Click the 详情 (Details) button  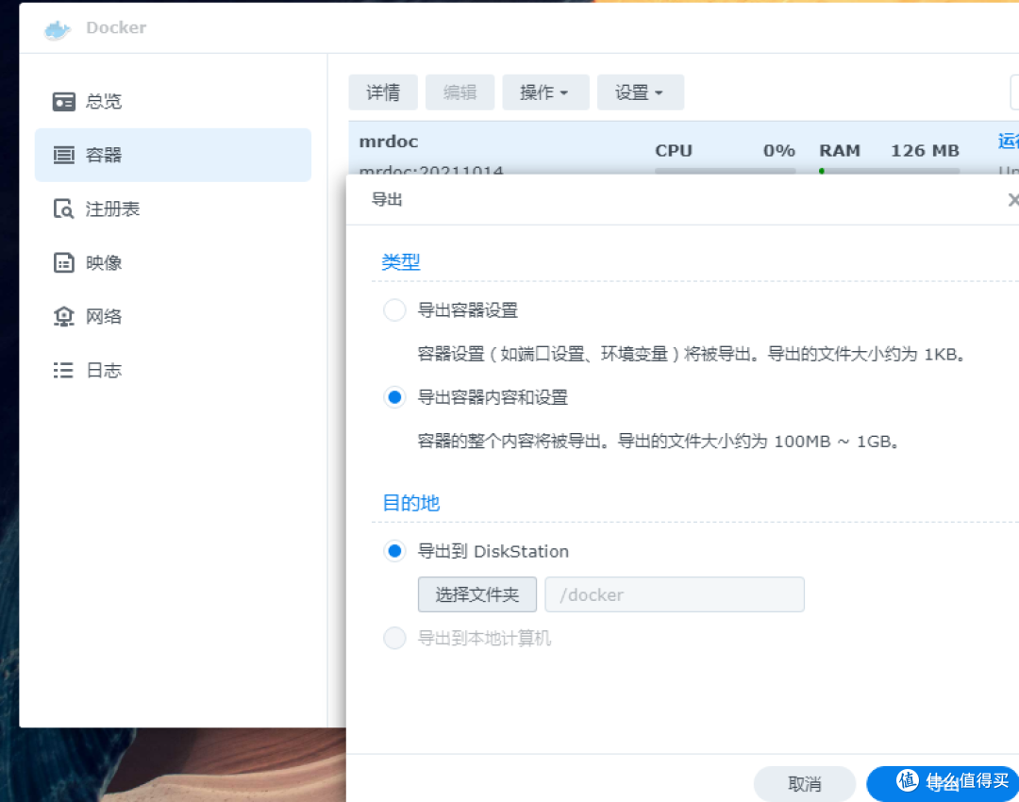pos(383,92)
